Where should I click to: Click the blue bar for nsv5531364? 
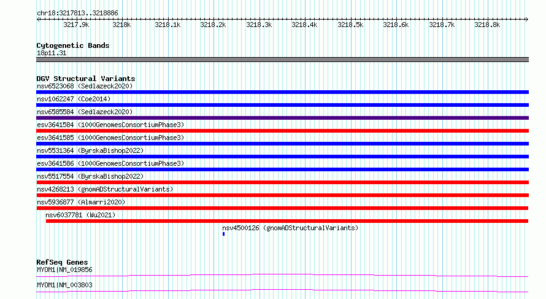(x=282, y=157)
